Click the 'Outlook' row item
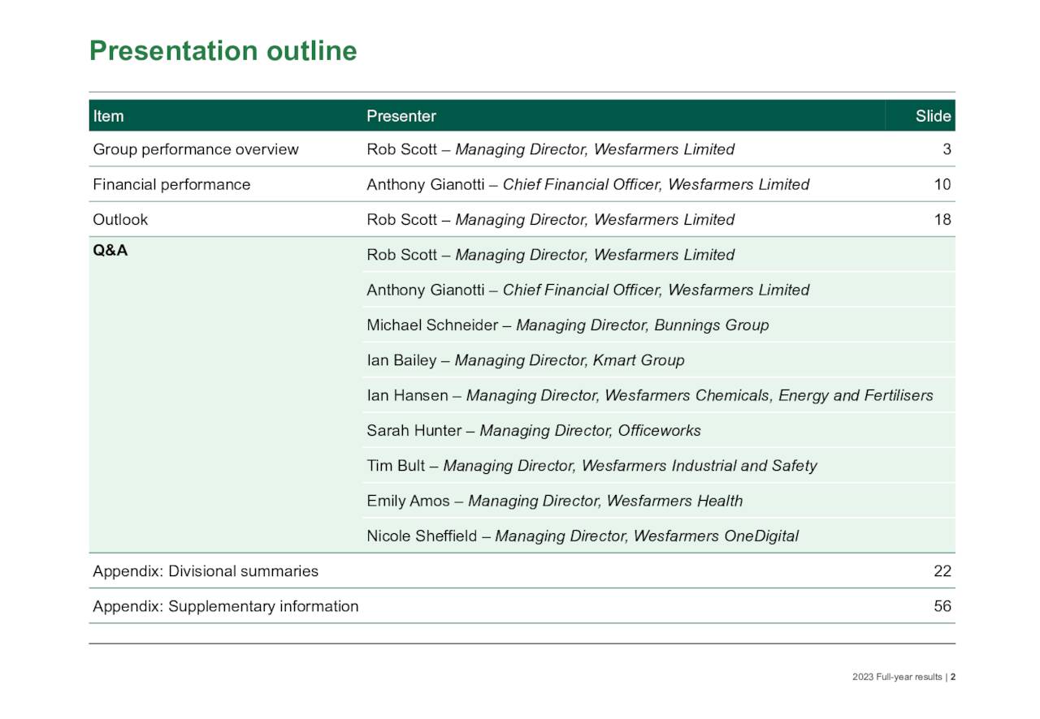The image size is (1040, 719). click(120, 219)
